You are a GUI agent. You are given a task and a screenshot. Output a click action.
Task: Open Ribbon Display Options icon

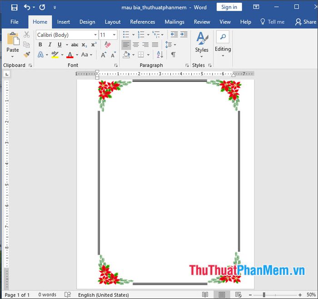[x=256, y=7]
